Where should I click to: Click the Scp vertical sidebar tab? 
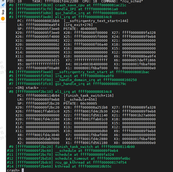3,12
